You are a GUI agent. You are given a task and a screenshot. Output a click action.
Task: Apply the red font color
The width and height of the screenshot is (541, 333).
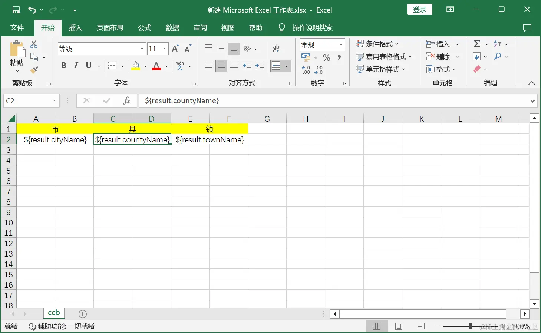[x=156, y=66]
